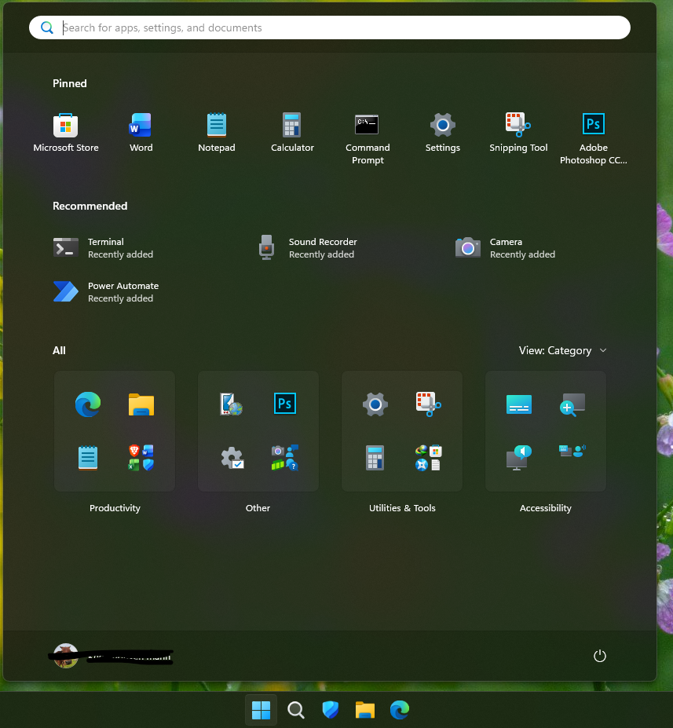
Task: Expand the Other group's small icon cluster
Action: [x=284, y=458]
